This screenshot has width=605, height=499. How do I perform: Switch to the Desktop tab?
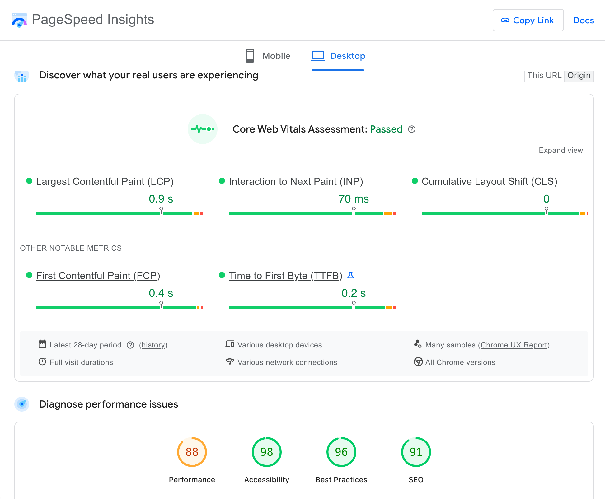(x=338, y=56)
